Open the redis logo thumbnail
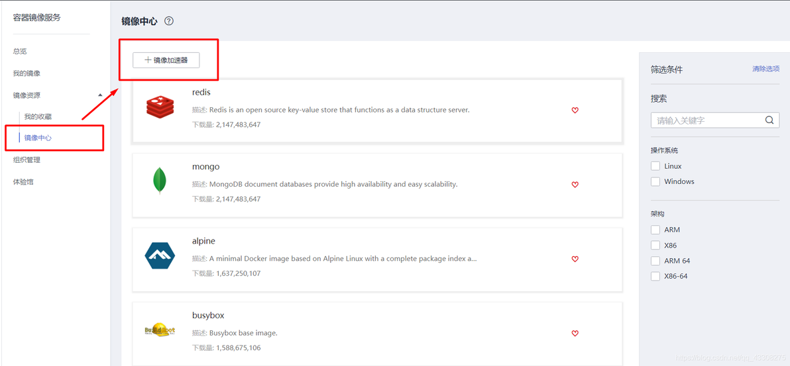The height and width of the screenshot is (366, 790). coord(160,107)
